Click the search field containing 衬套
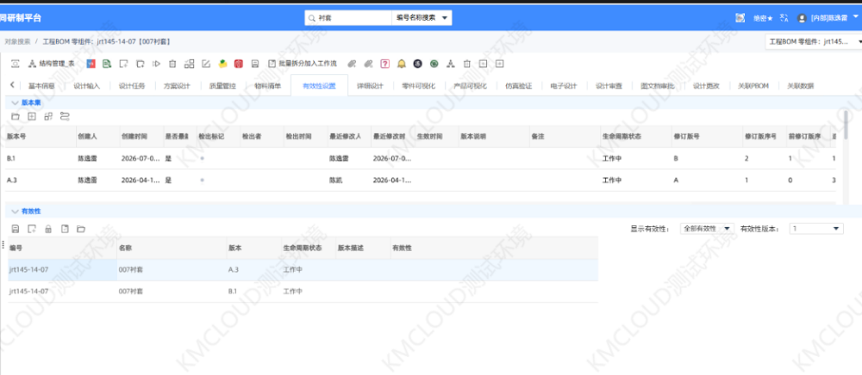This screenshot has height=375, width=862. (348, 18)
